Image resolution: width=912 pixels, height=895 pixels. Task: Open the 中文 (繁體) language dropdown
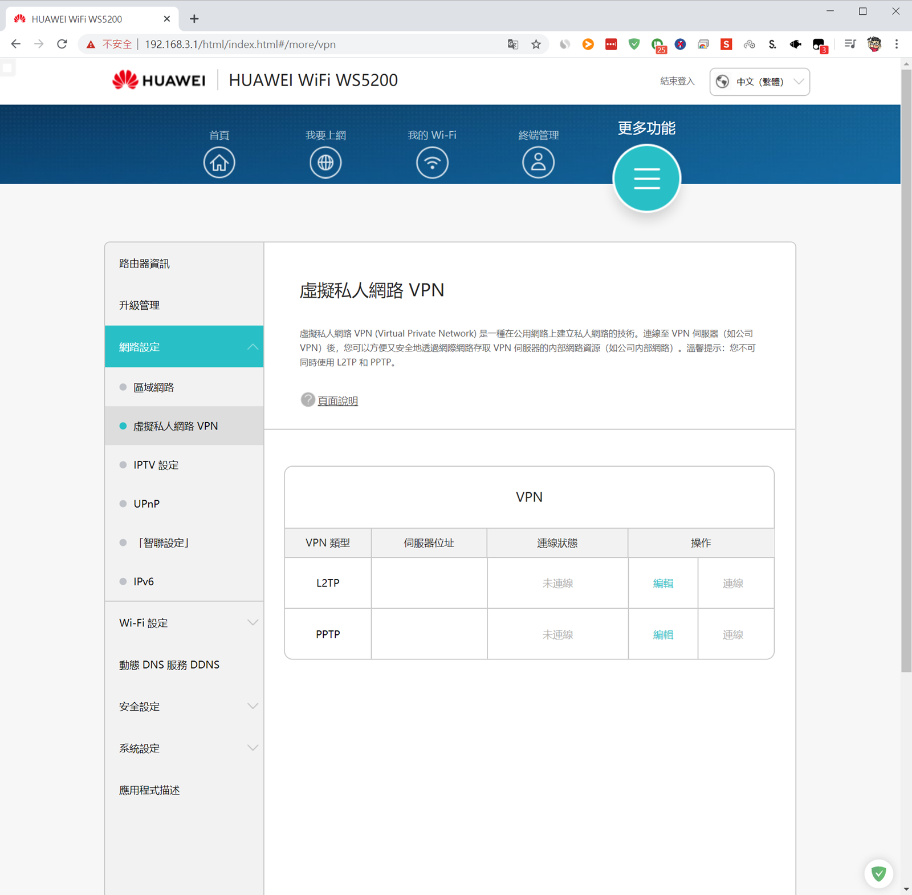click(759, 82)
